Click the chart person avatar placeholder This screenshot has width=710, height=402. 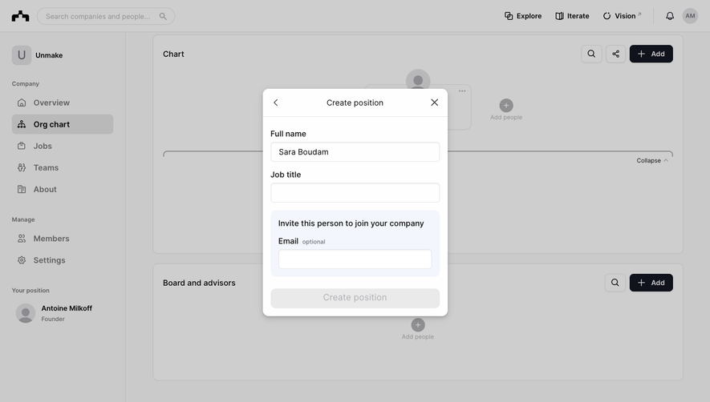pyautogui.click(x=418, y=80)
